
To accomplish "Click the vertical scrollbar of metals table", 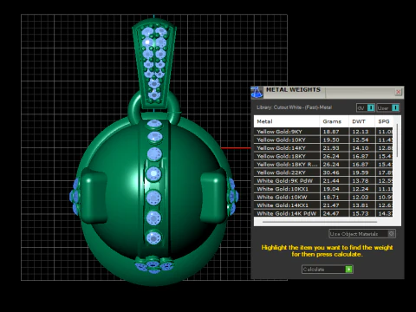I will 397,140.
